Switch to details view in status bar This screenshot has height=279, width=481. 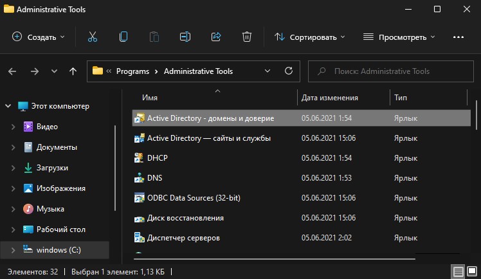458,271
